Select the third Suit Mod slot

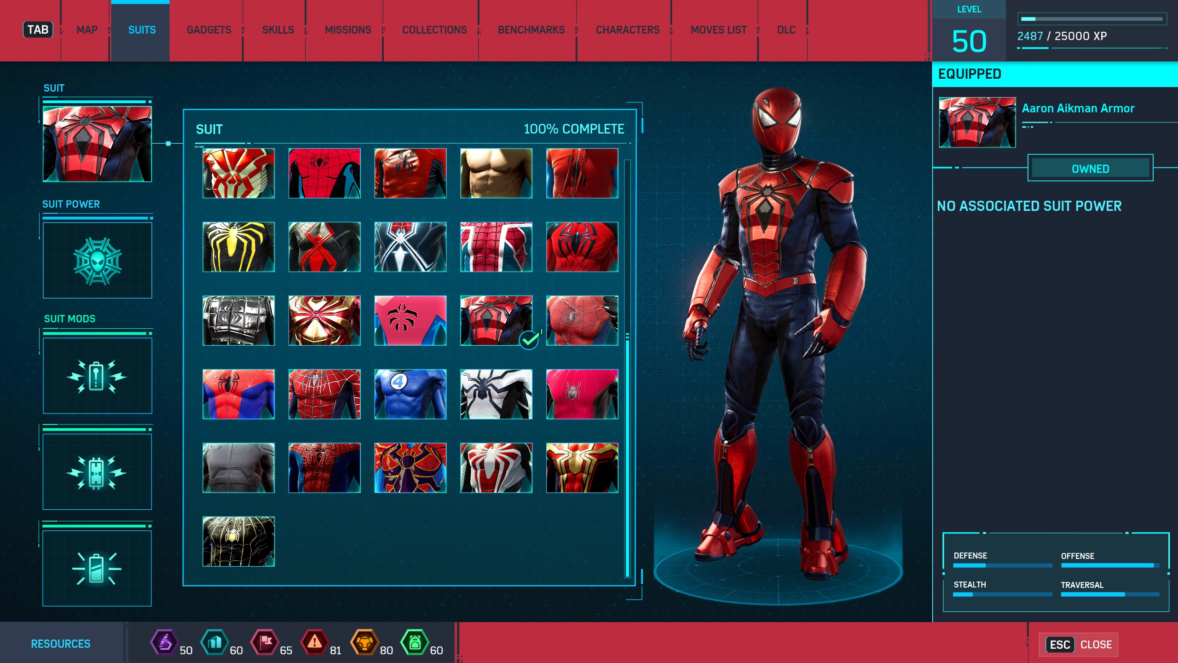click(x=97, y=568)
